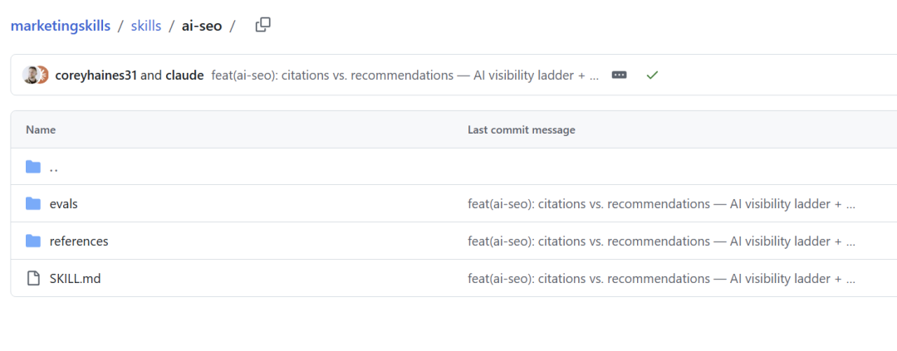Go to the skills breadcrumb folder
This screenshot has width=897, height=351.
(x=146, y=26)
